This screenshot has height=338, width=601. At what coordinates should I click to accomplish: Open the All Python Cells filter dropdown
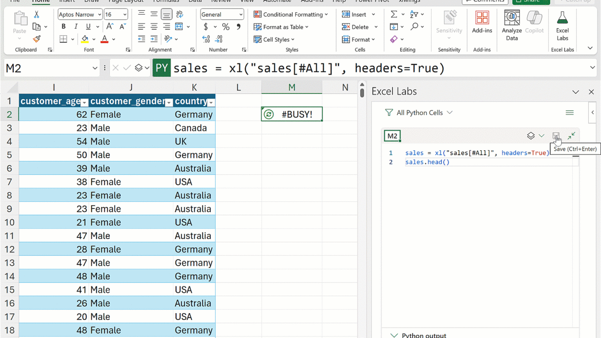[x=419, y=113]
